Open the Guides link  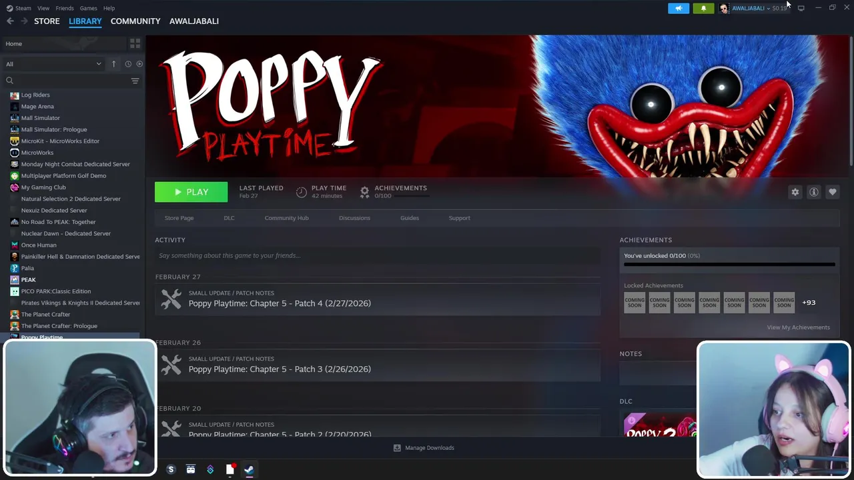coord(410,218)
